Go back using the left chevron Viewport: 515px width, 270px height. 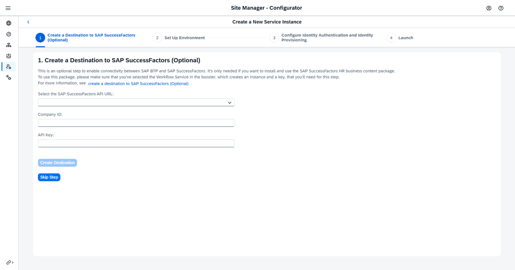tap(28, 22)
